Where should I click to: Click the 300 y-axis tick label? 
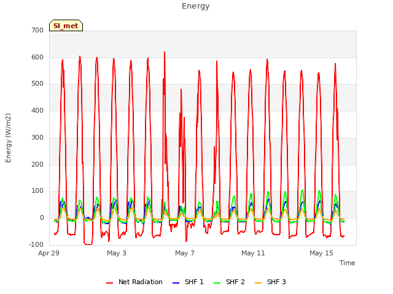(x=37, y=137)
